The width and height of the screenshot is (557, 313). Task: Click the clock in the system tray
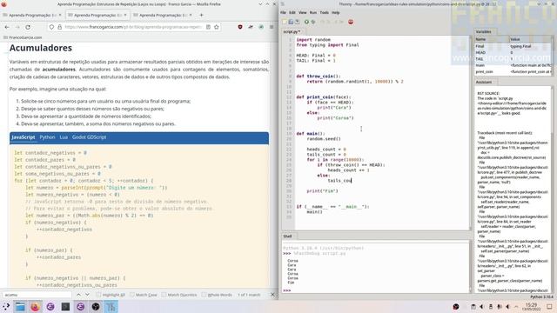(532, 307)
